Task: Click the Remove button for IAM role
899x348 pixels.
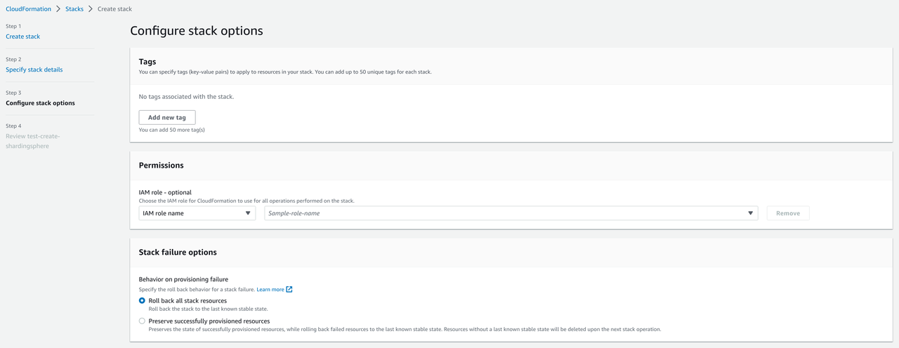Action: pyautogui.click(x=787, y=213)
